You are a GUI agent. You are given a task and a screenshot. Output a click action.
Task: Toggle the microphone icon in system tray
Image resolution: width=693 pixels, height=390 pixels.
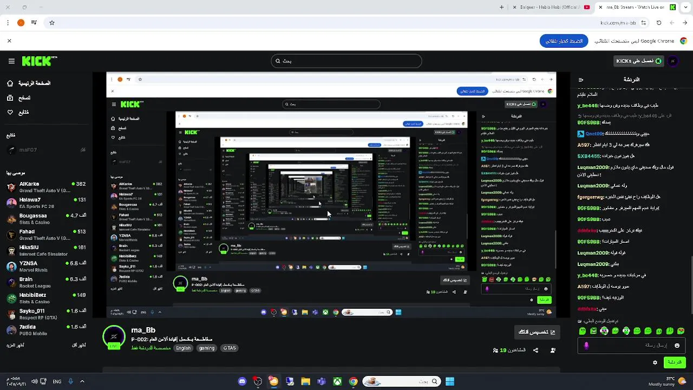click(70, 381)
